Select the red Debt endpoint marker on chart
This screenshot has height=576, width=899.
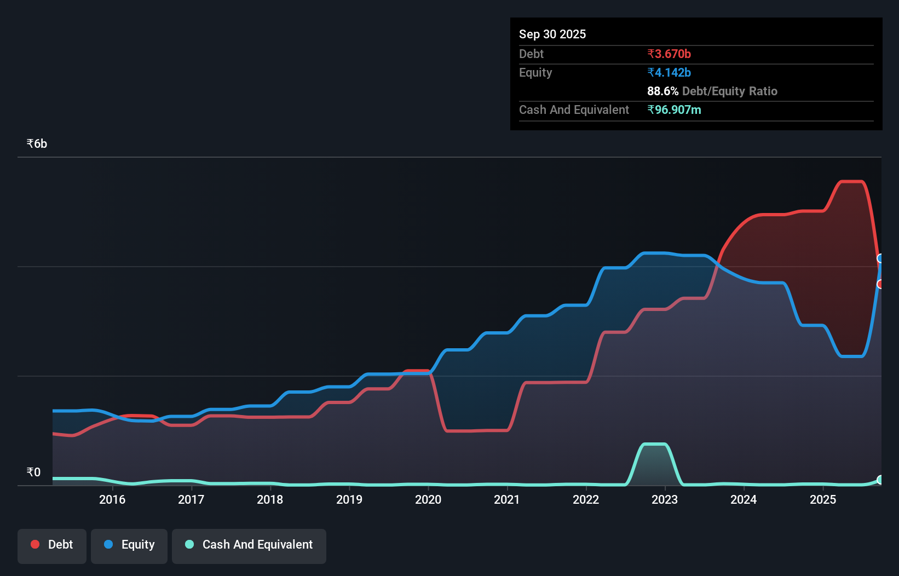tap(880, 284)
